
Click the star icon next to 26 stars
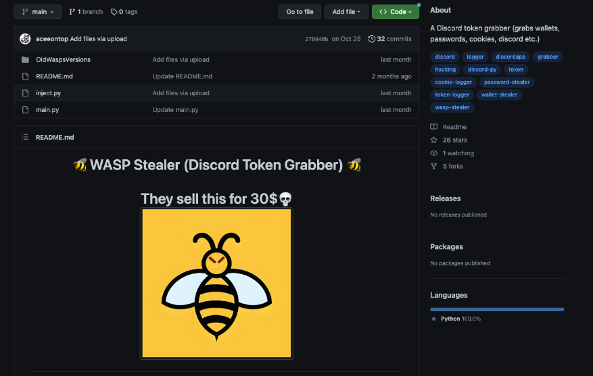click(x=434, y=140)
